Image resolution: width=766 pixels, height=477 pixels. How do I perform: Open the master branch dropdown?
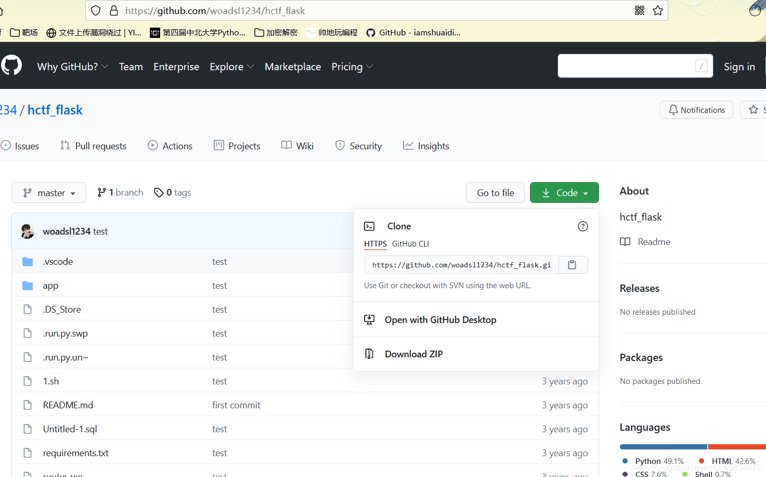pyautogui.click(x=49, y=192)
